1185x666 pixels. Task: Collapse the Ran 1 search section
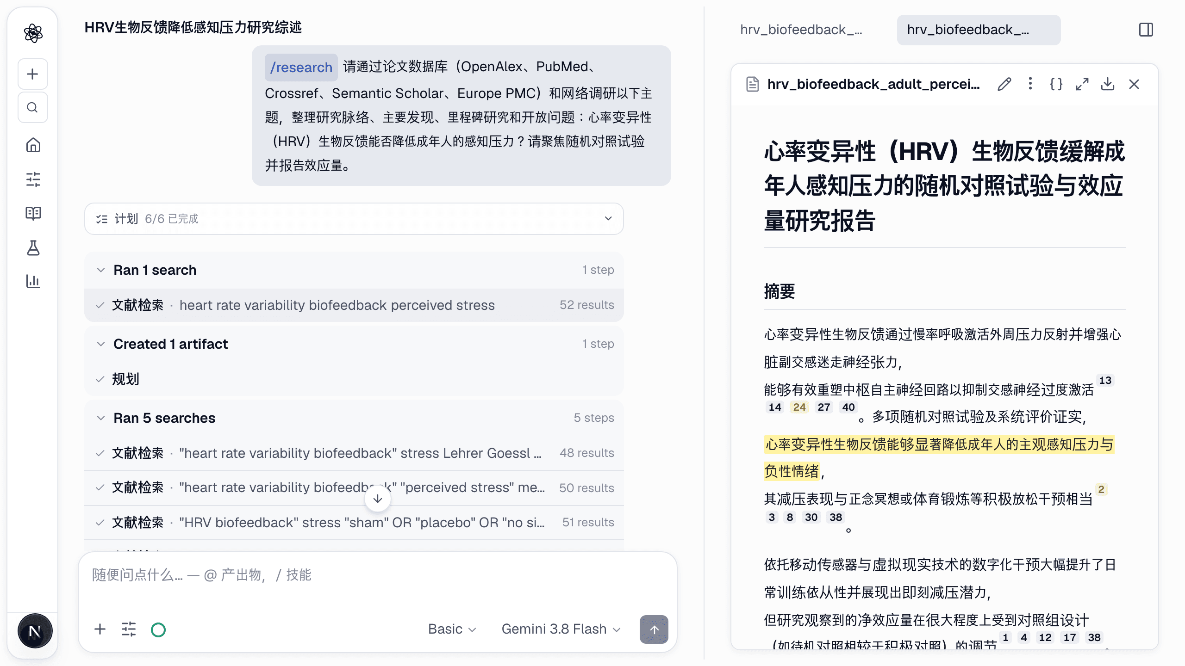pyautogui.click(x=354, y=270)
